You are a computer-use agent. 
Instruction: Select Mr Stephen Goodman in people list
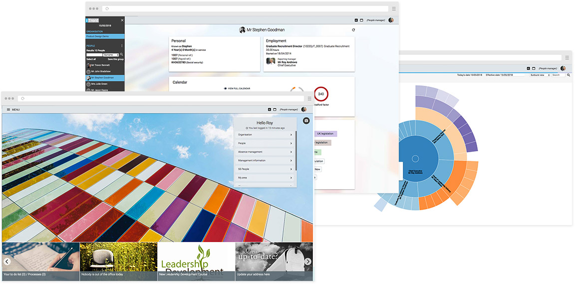(x=105, y=78)
